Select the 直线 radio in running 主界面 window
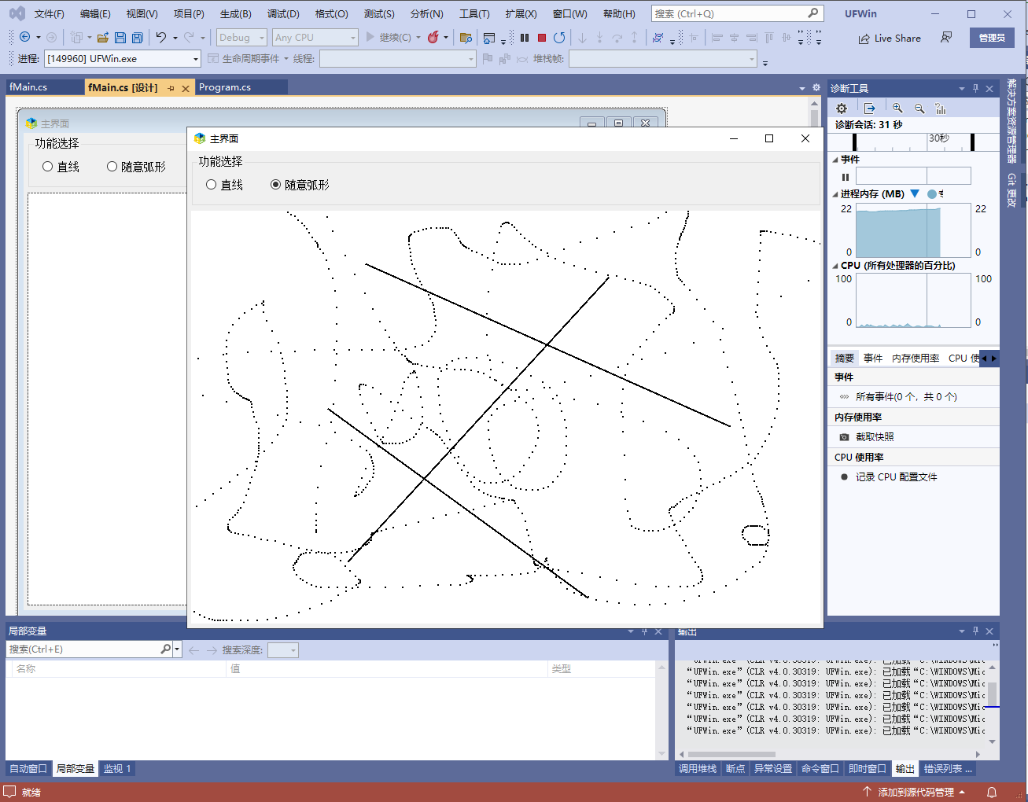Image resolution: width=1028 pixels, height=802 pixels. 224,185
